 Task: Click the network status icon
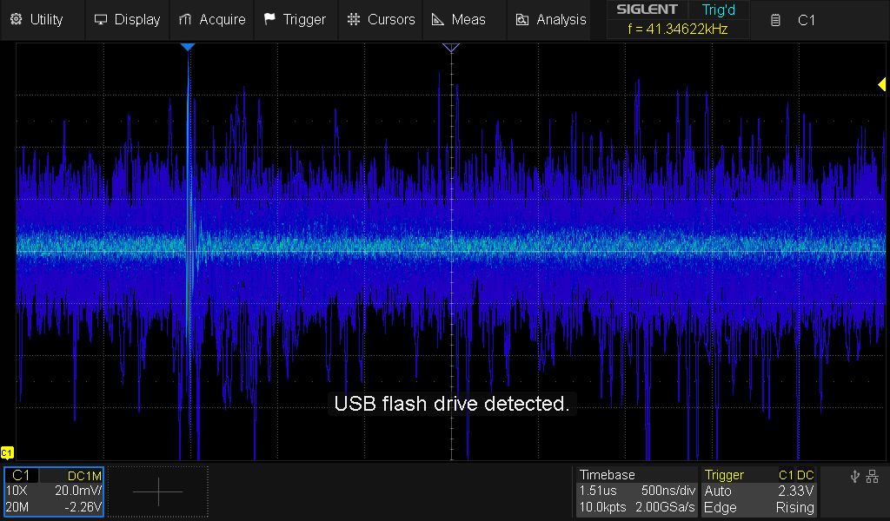[x=873, y=476]
